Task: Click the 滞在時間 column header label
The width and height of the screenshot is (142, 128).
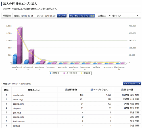Action: click(128, 90)
